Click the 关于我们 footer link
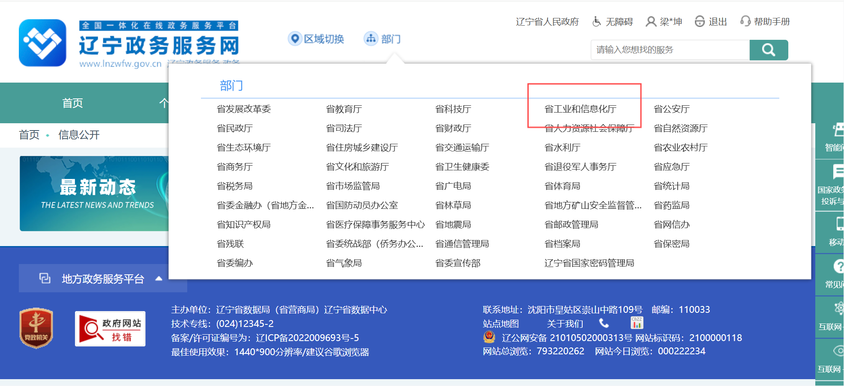This screenshot has width=844, height=386. pyautogui.click(x=565, y=324)
